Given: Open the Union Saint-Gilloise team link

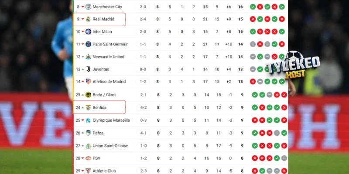Looking at the screenshot, I should click(110, 146).
